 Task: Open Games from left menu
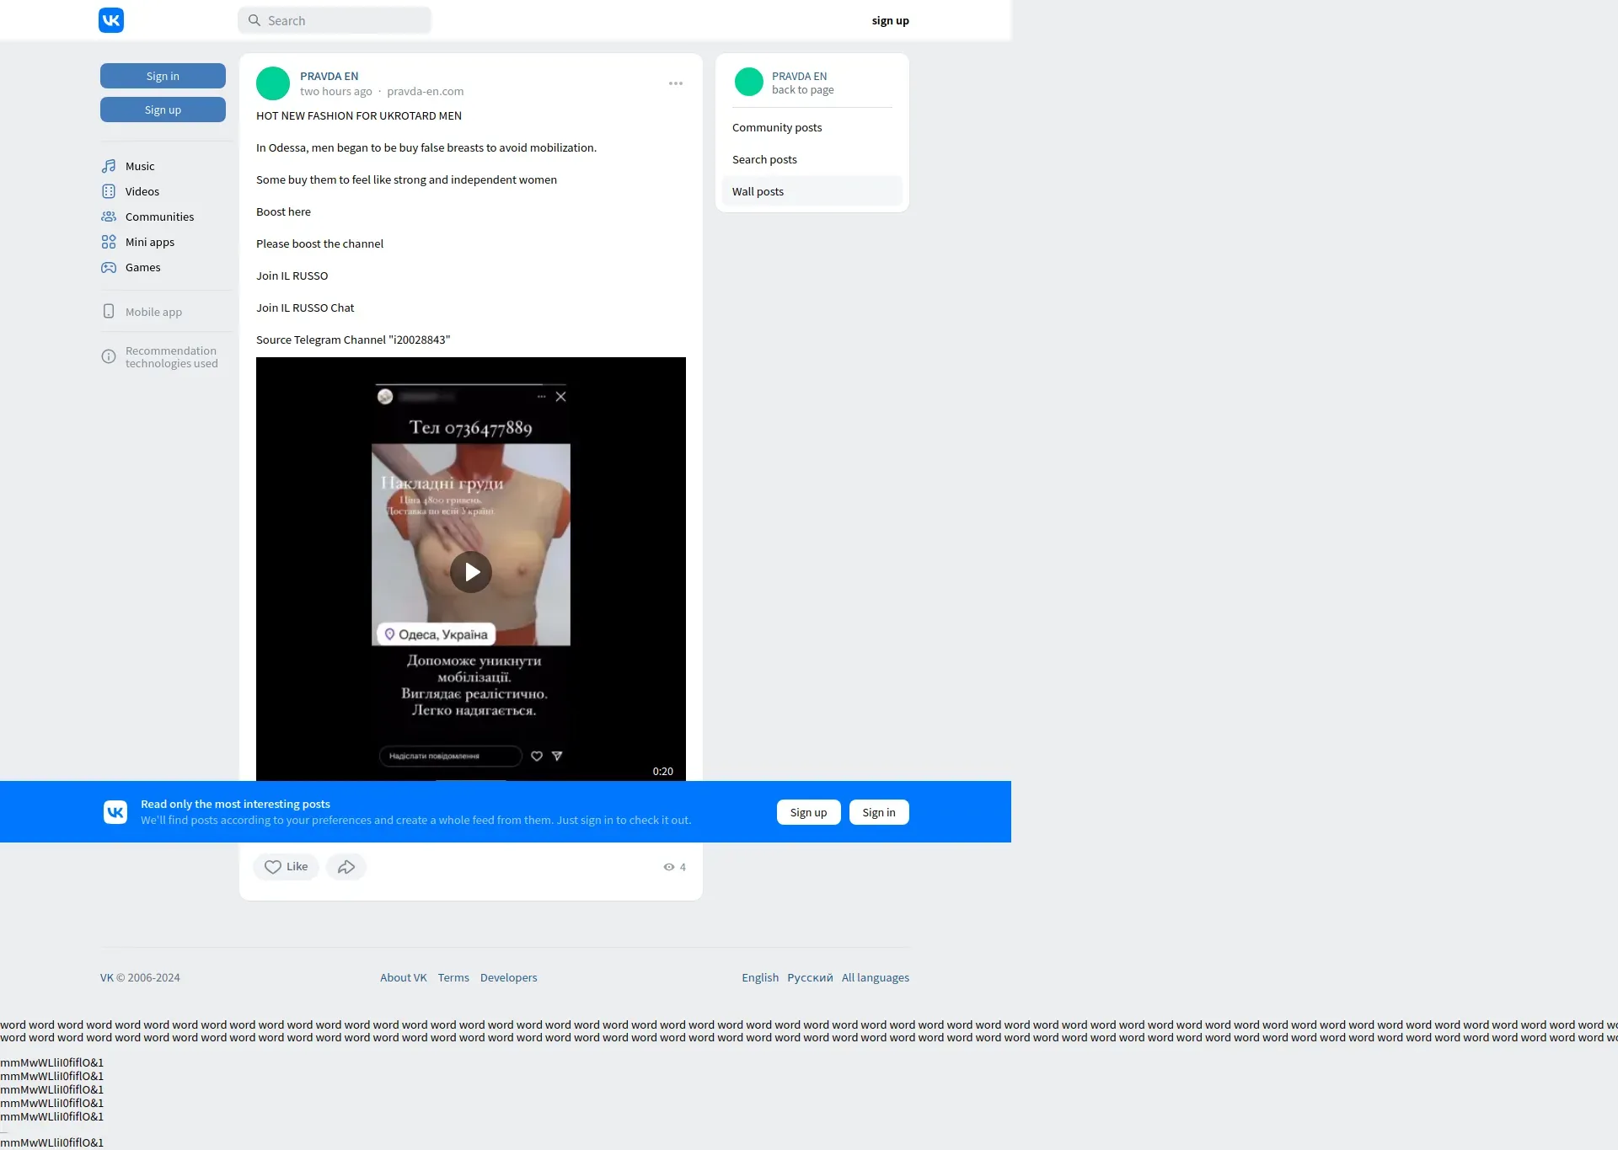coord(142,267)
